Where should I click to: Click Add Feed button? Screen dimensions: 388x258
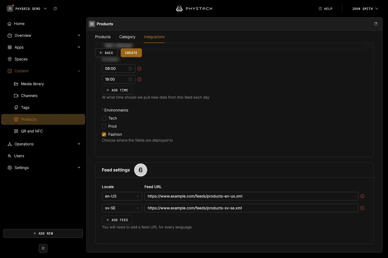pos(117,220)
